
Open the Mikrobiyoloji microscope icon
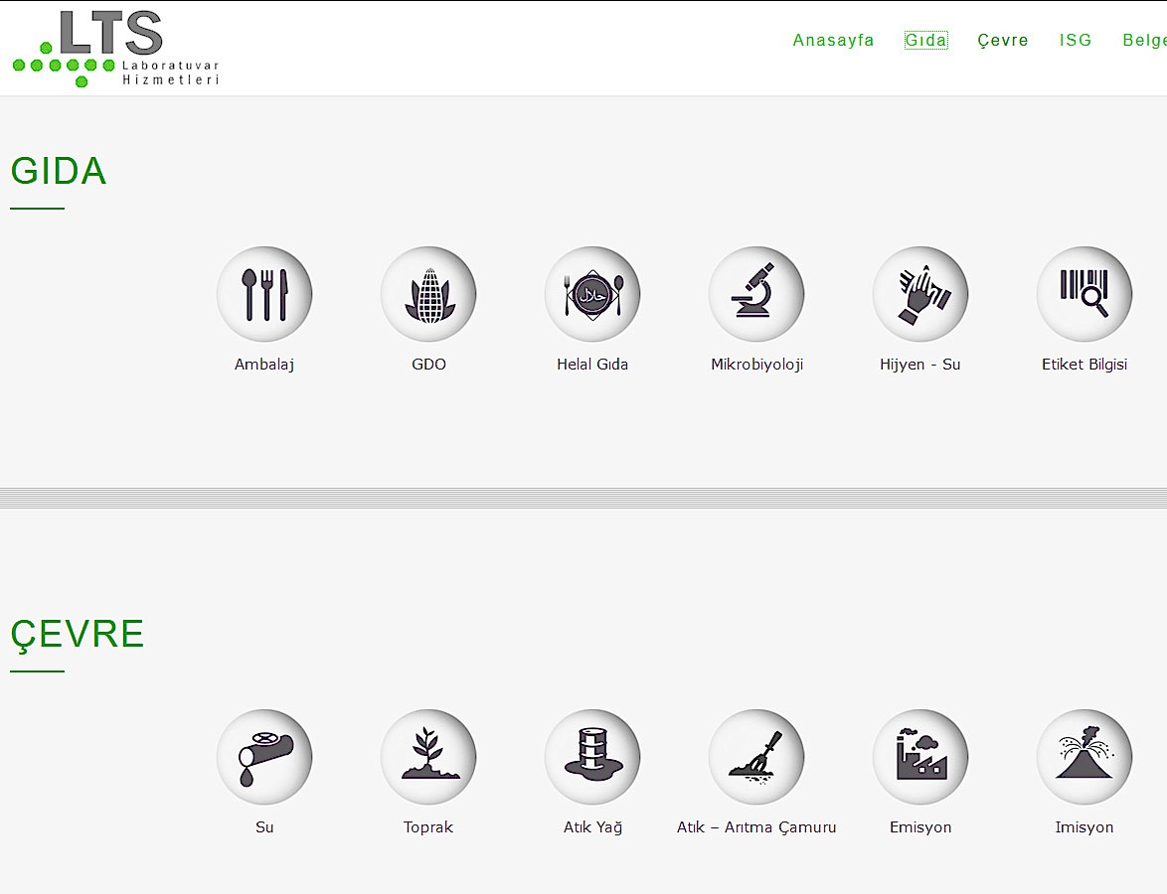click(756, 294)
